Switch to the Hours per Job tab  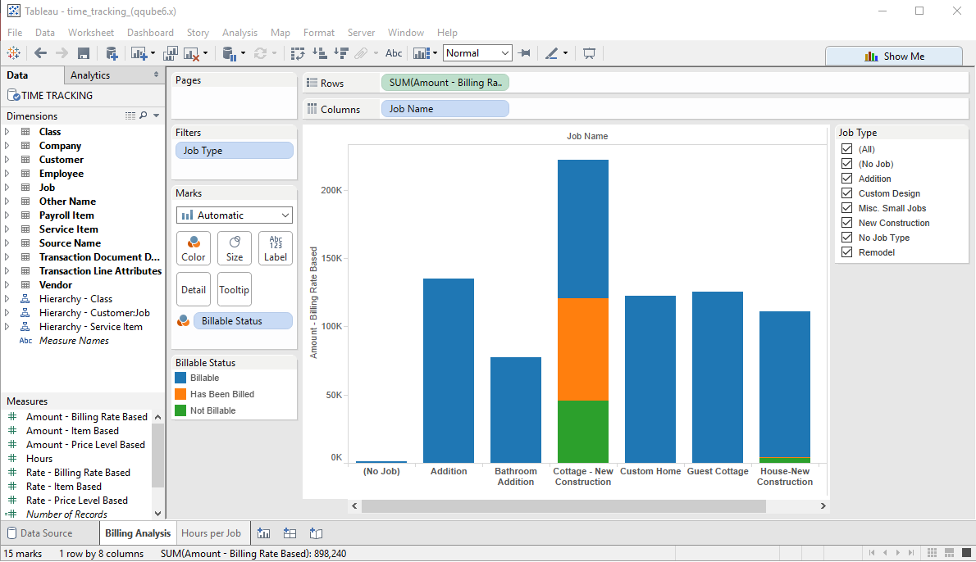(211, 533)
